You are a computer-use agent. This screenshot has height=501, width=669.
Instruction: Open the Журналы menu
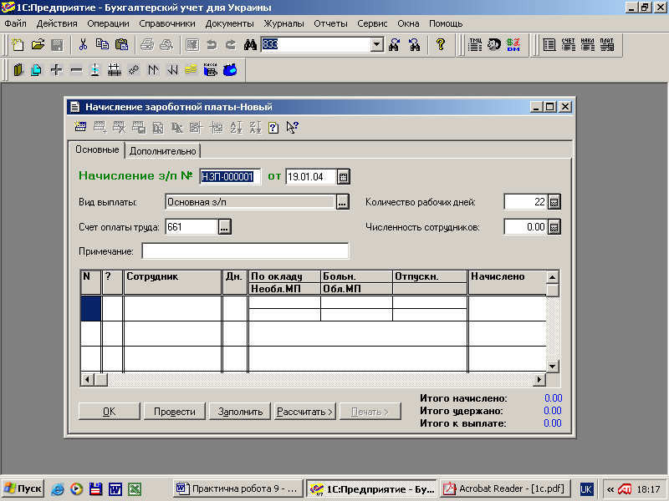coord(283,24)
